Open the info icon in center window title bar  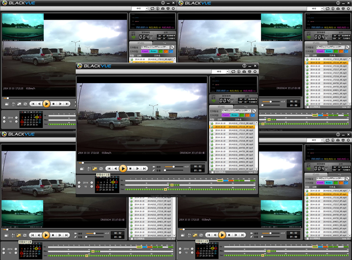coord(244,67)
